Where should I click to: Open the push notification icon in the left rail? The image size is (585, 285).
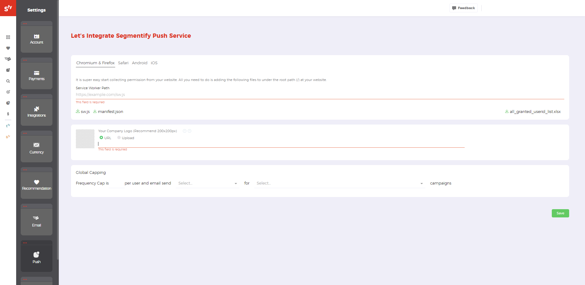point(8,70)
